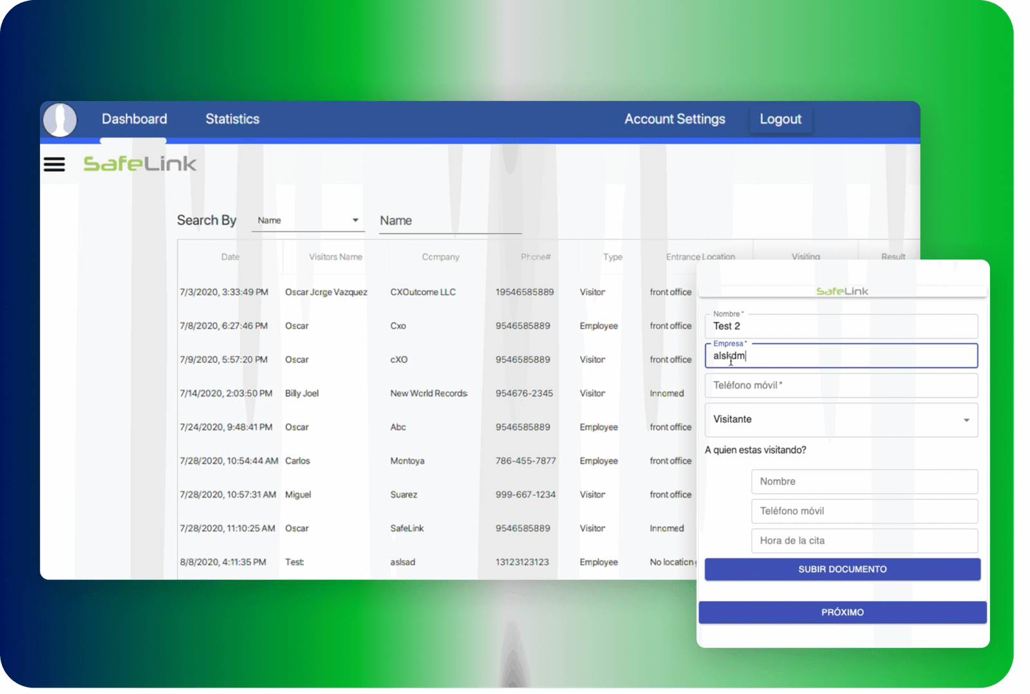1030x694 pixels.
Task: Click the PRÓXIMO button
Action: coord(842,612)
